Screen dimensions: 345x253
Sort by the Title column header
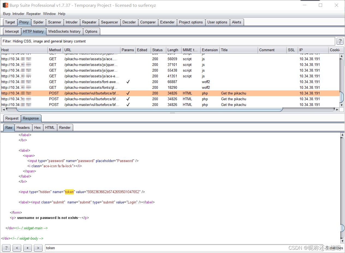click(x=239, y=50)
